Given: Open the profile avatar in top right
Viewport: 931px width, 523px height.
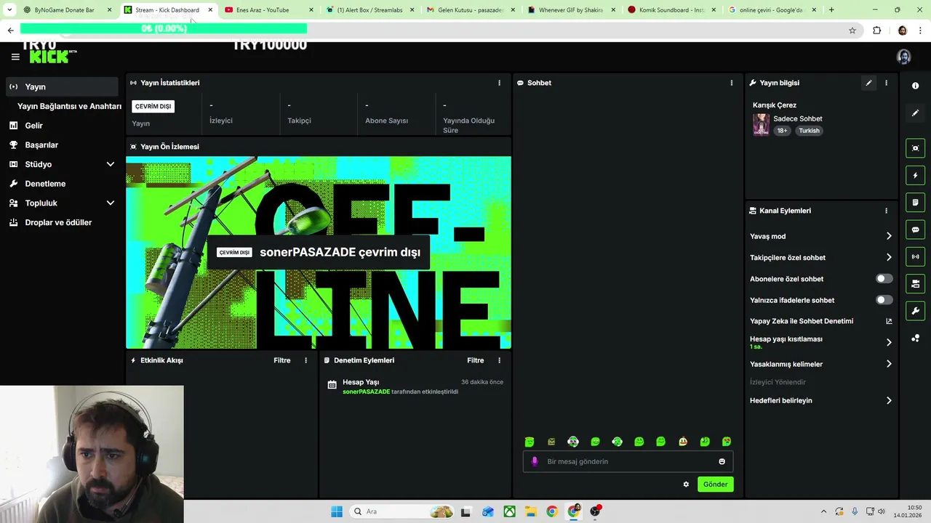Looking at the screenshot, I should point(904,57).
